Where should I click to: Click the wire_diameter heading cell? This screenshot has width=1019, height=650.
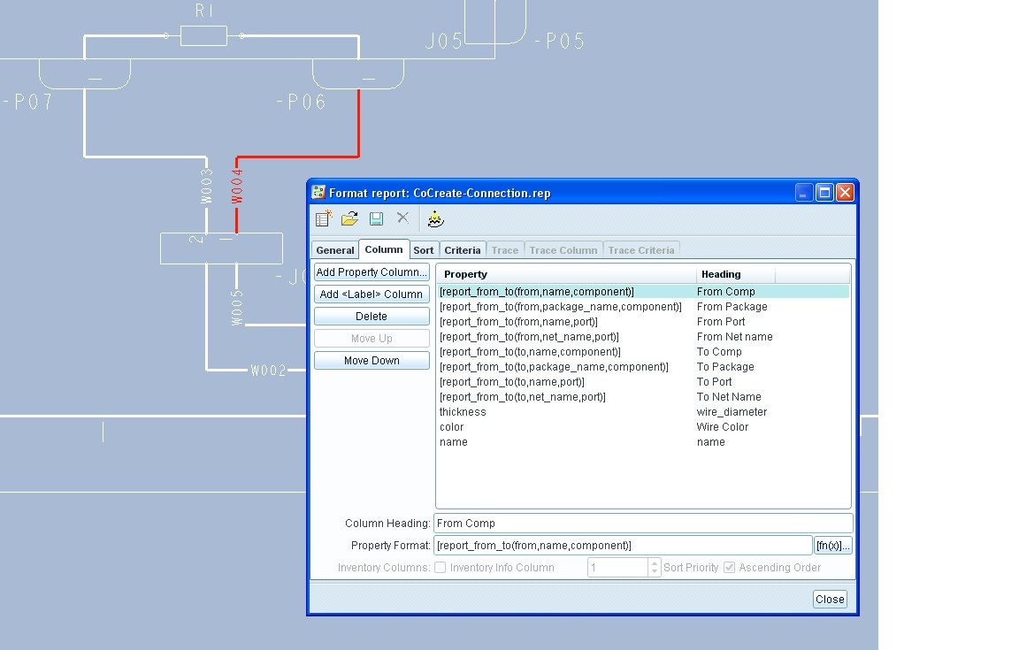[732, 412]
